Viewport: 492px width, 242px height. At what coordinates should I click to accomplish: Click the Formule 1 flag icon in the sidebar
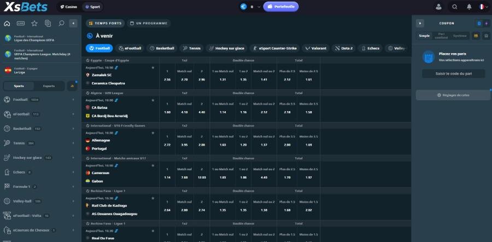(7, 187)
